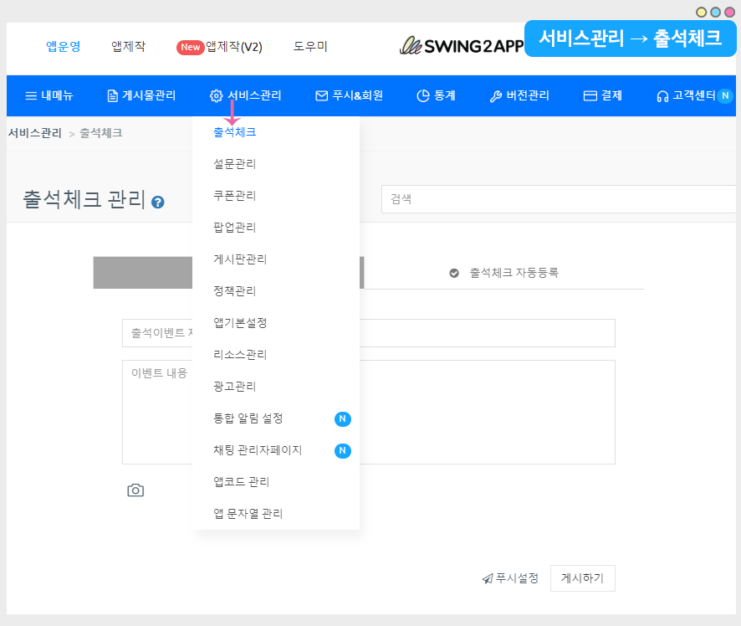Click the 푸시설정 link

click(x=510, y=578)
